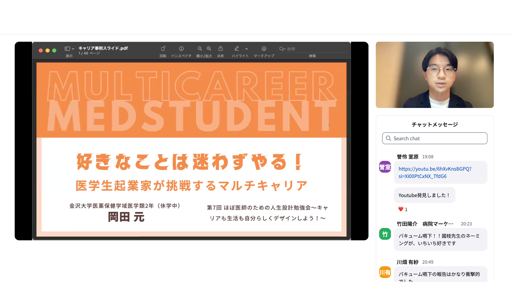
Task: Click the magnifier icon in Search chat
Action: tap(388, 138)
